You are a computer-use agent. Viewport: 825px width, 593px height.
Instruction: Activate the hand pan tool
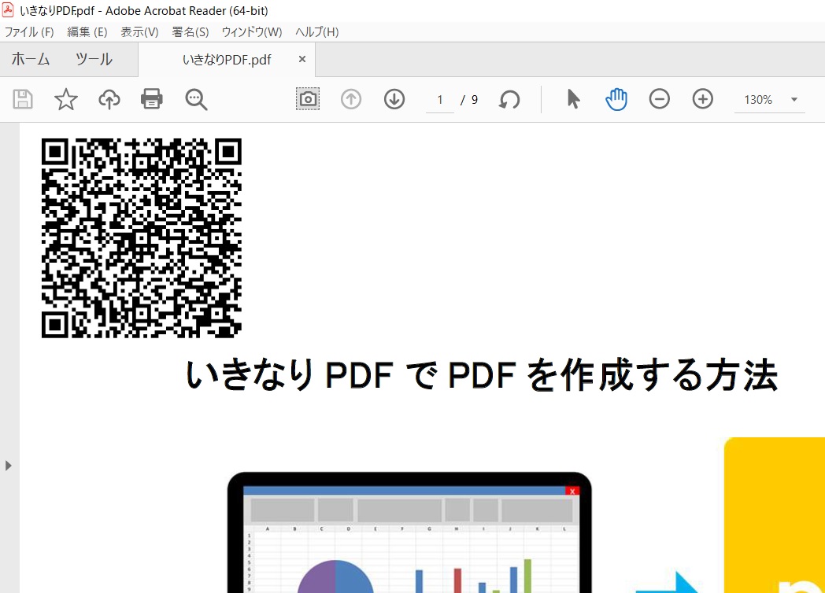[x=616, y=99]
